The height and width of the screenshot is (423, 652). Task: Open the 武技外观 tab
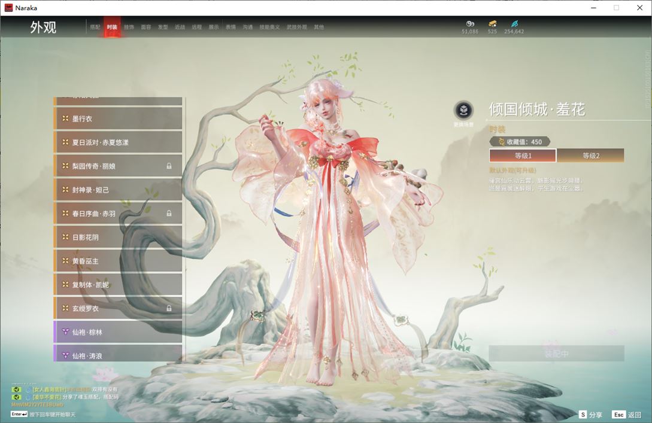click(x=296, y=27)
